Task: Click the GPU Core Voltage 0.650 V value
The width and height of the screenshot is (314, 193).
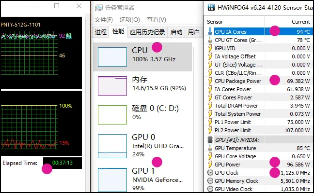Action: point(301,156)
